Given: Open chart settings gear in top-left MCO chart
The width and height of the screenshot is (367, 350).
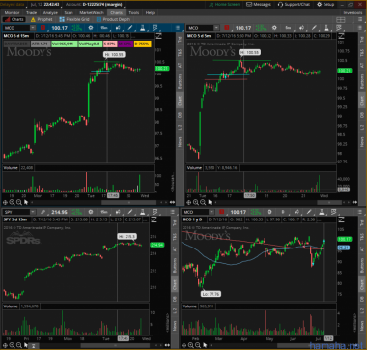Looking at the screenshot, I should [x=91, y=28].
